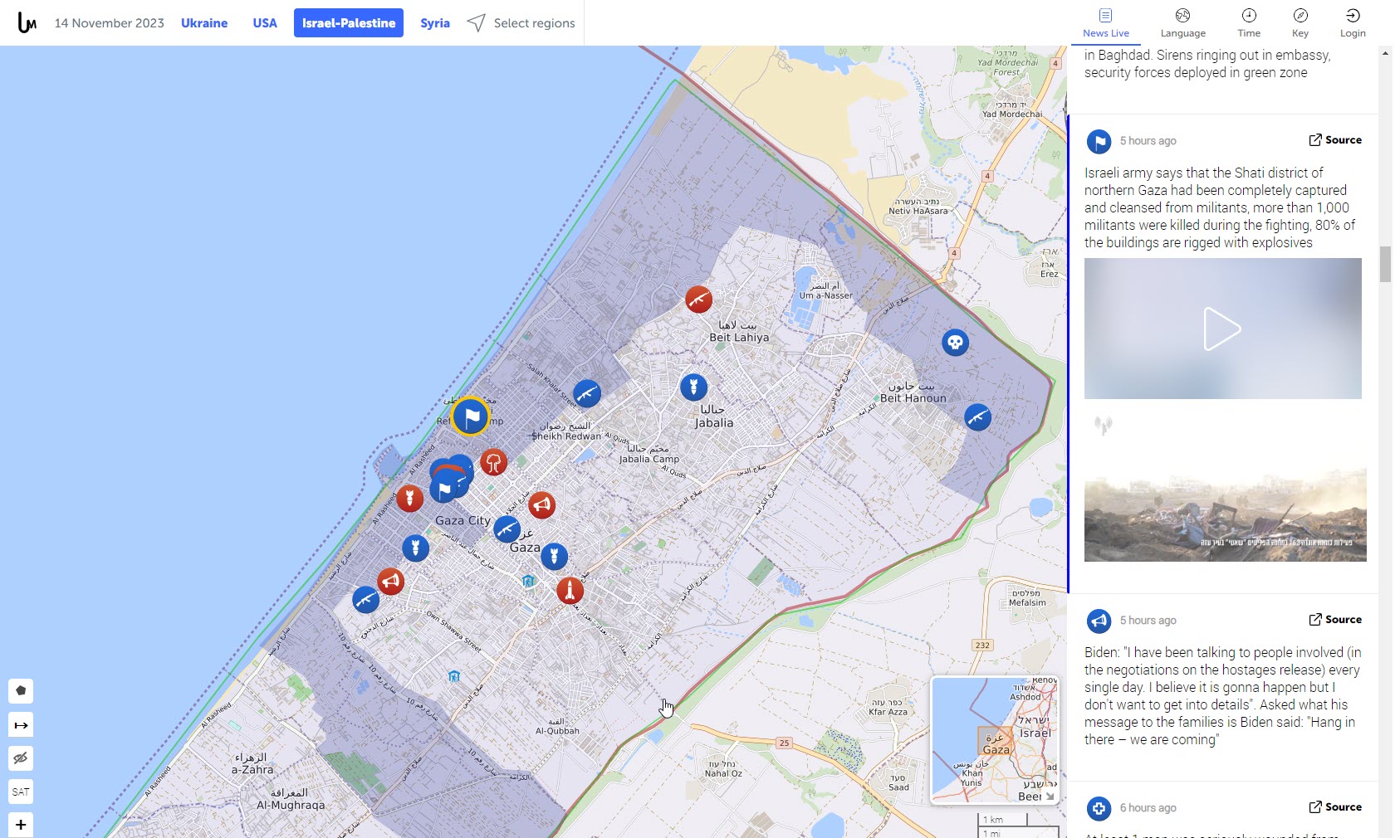Click the news feed scroll-up arrow
1395x838 pixels.
click(x=1385, y=53)
